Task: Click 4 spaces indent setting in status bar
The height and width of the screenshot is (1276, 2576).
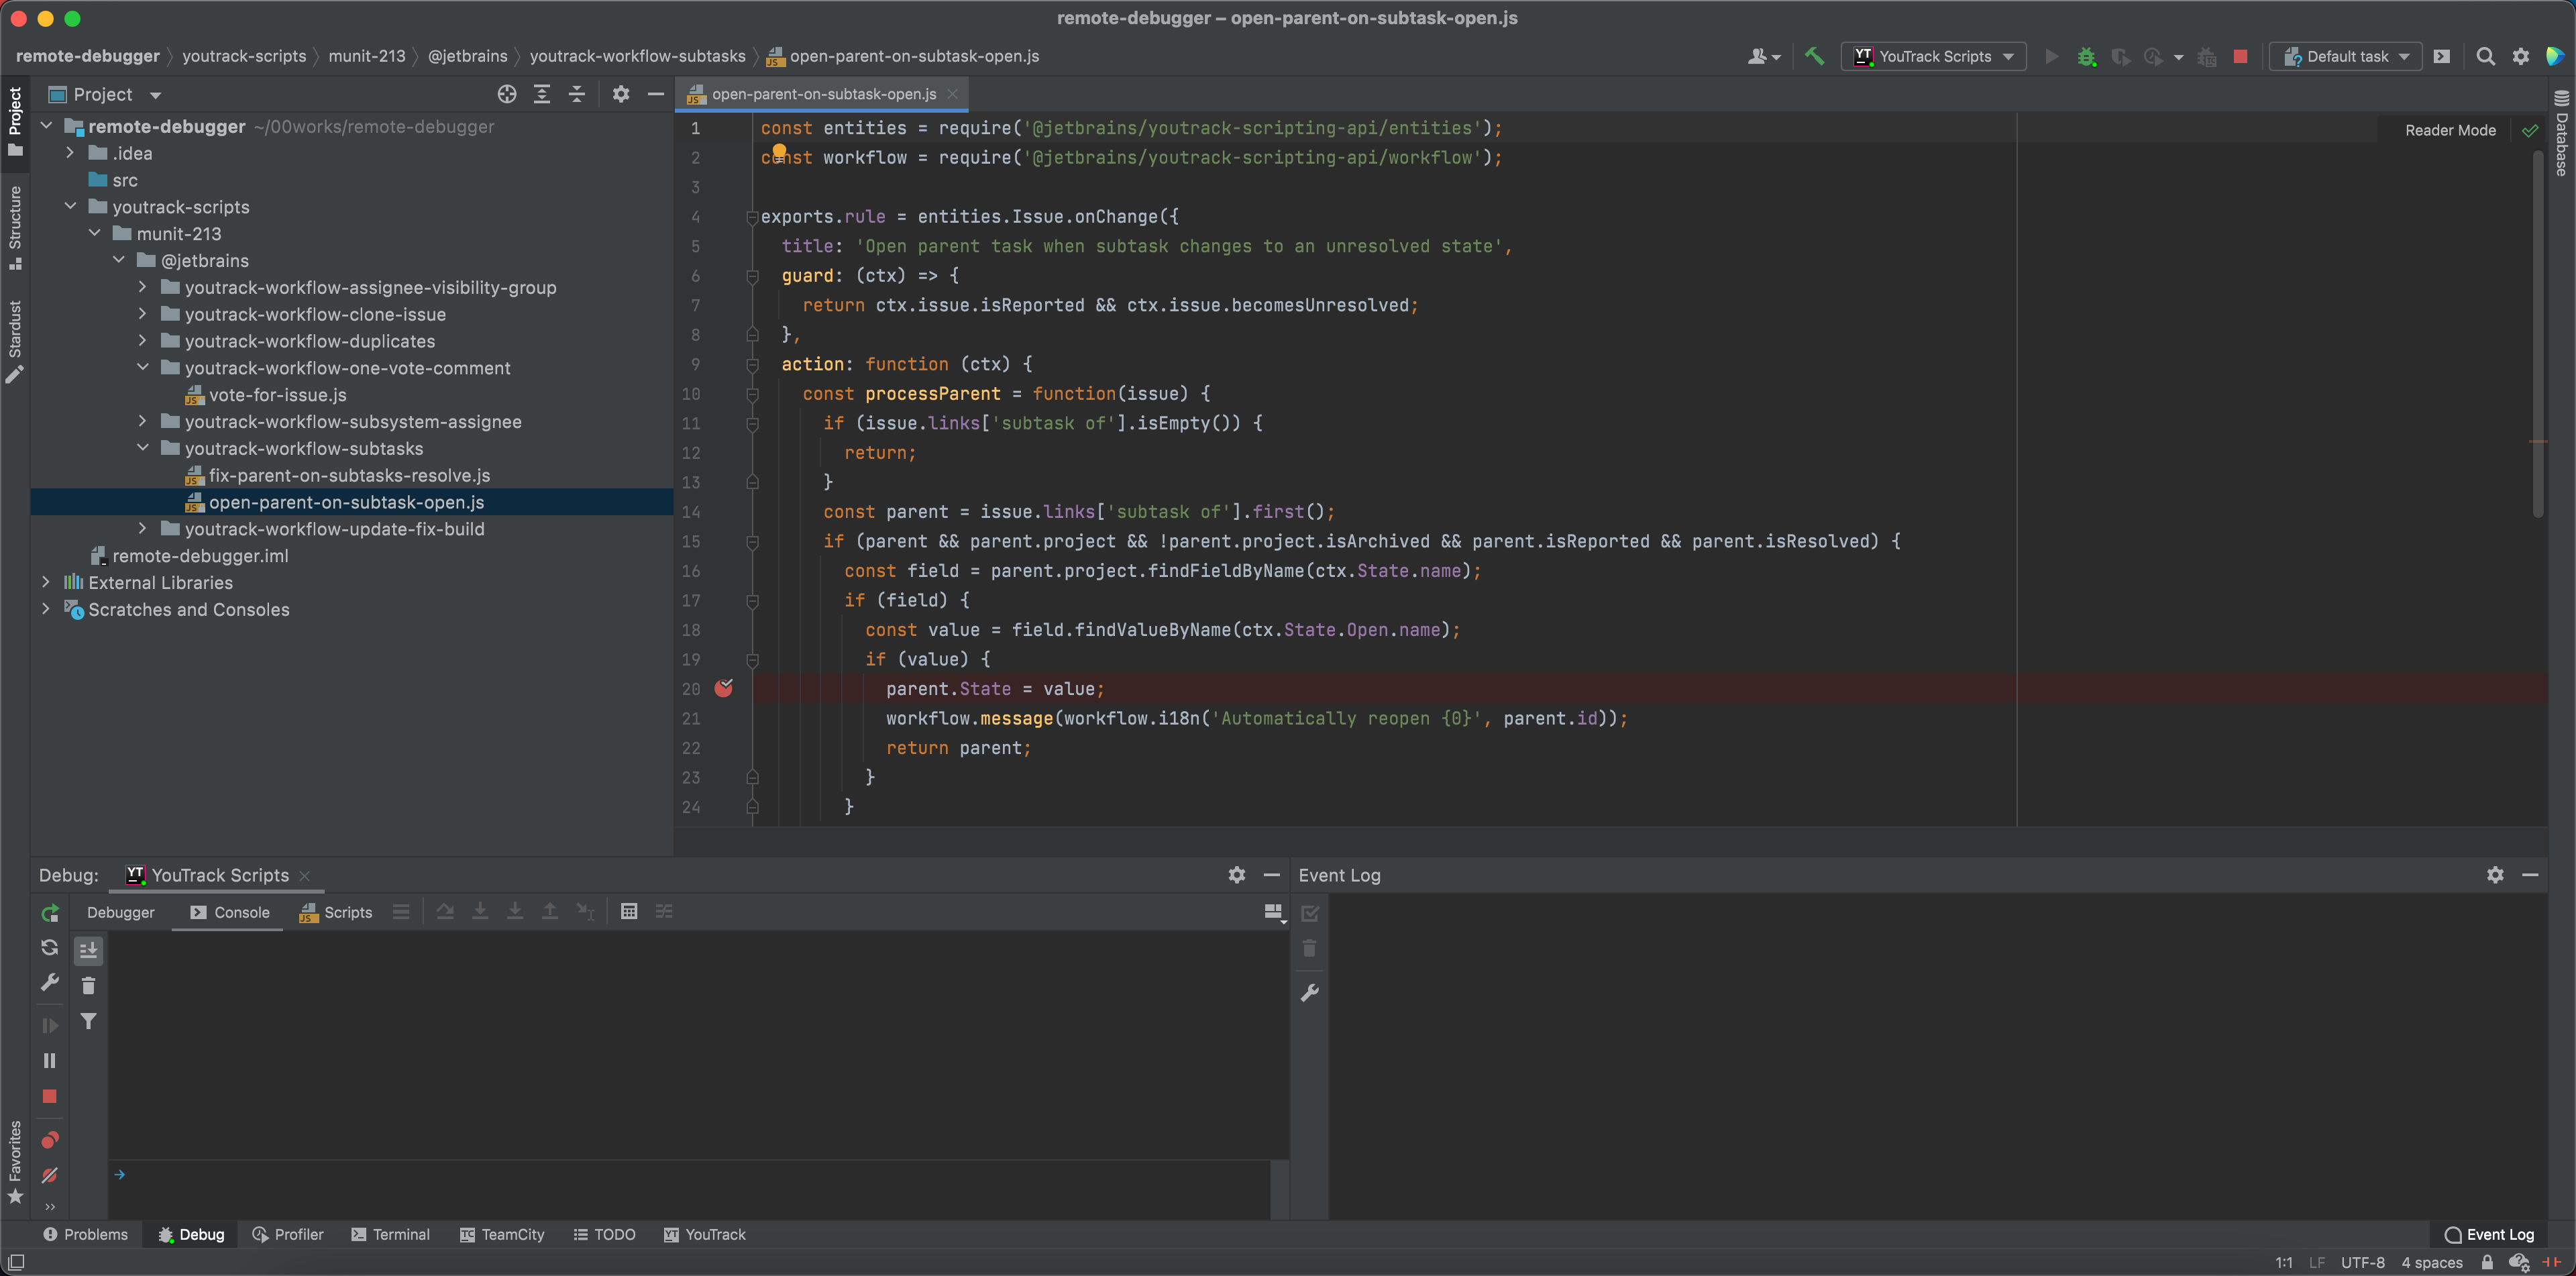Action: coord(2432,1262)
